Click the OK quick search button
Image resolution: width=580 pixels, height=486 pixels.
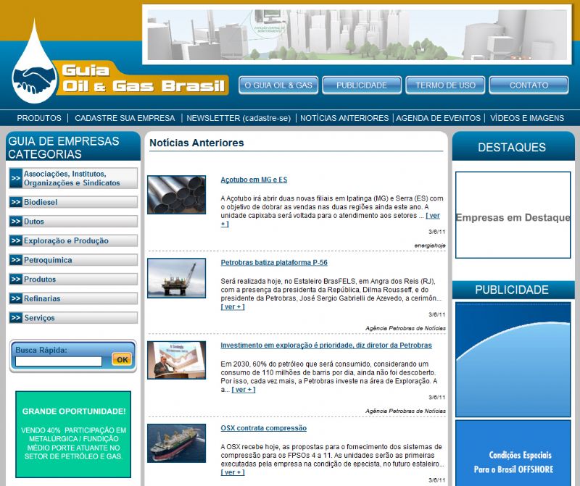[x=122, y=359]
